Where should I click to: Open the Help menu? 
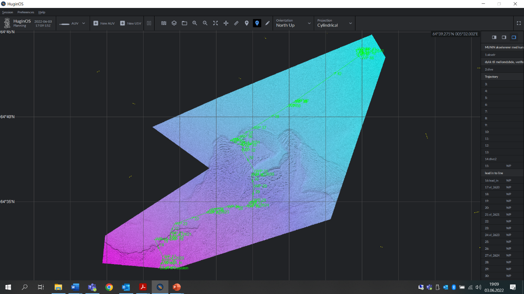click(42, 12)
